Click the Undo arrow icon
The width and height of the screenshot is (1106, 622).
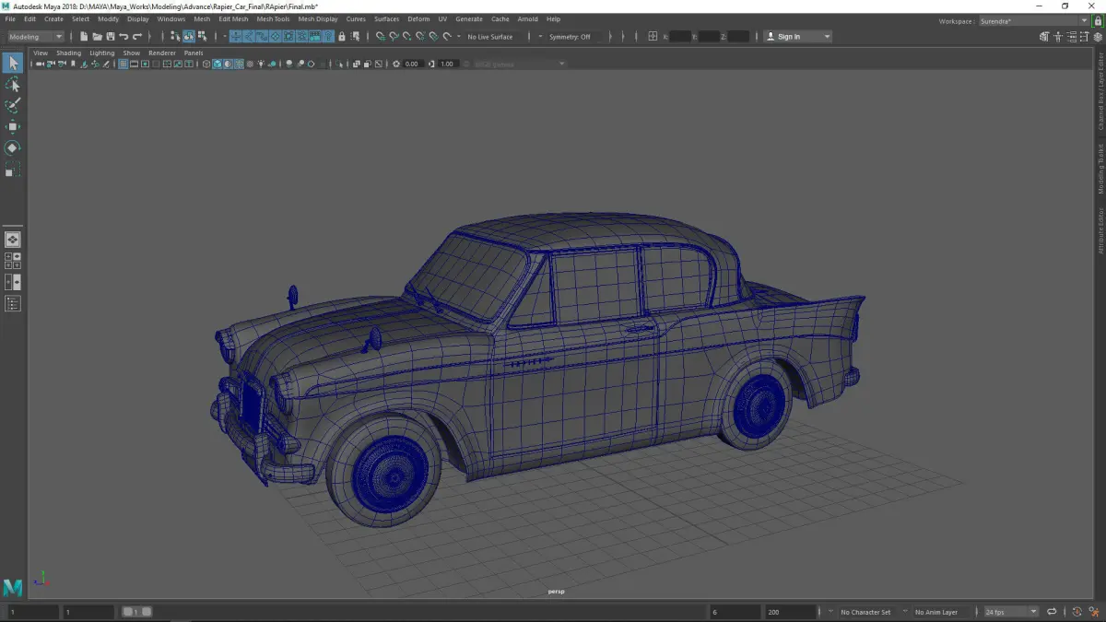[124, 37]
